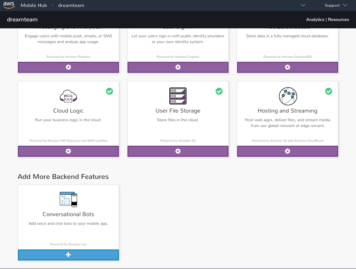356x269 pixels.
Task: Click 'Powered by Amazon S3 and Amazon CloudFront'
Action: pyautogui.click(x=288, y=141)
